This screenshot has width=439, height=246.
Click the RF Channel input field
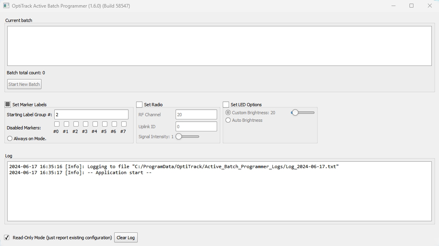(x=196, y=115)
